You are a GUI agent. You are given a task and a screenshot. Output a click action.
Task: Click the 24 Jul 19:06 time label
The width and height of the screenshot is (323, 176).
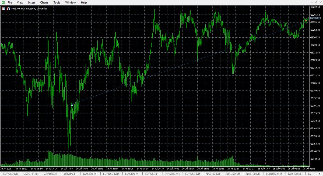(127, 168)
